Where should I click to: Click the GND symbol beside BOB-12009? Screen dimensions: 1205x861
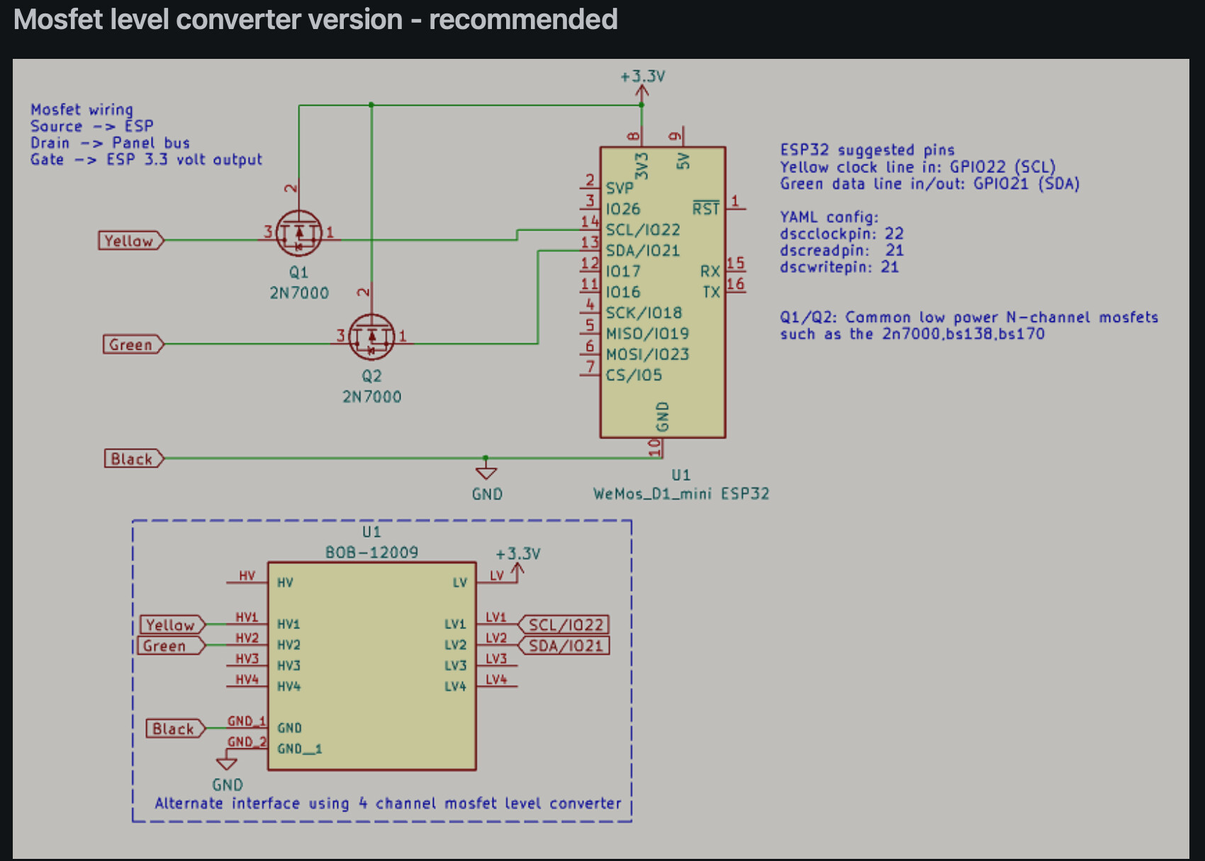[227, 763]
